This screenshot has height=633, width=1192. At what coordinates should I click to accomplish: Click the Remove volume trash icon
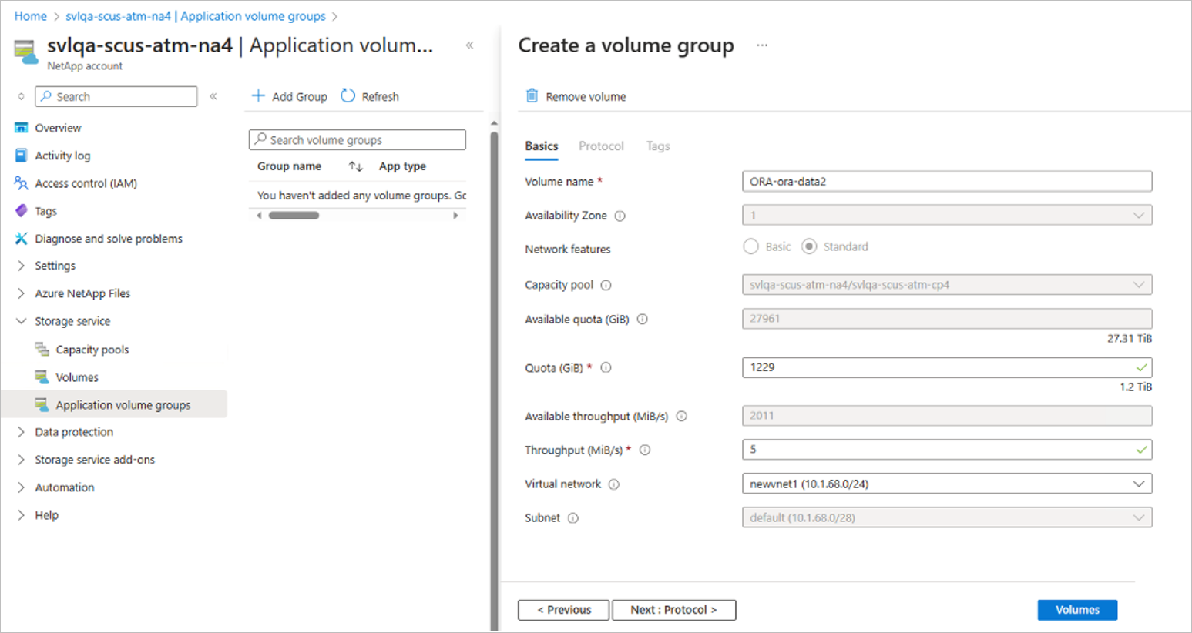pos(532,96)
